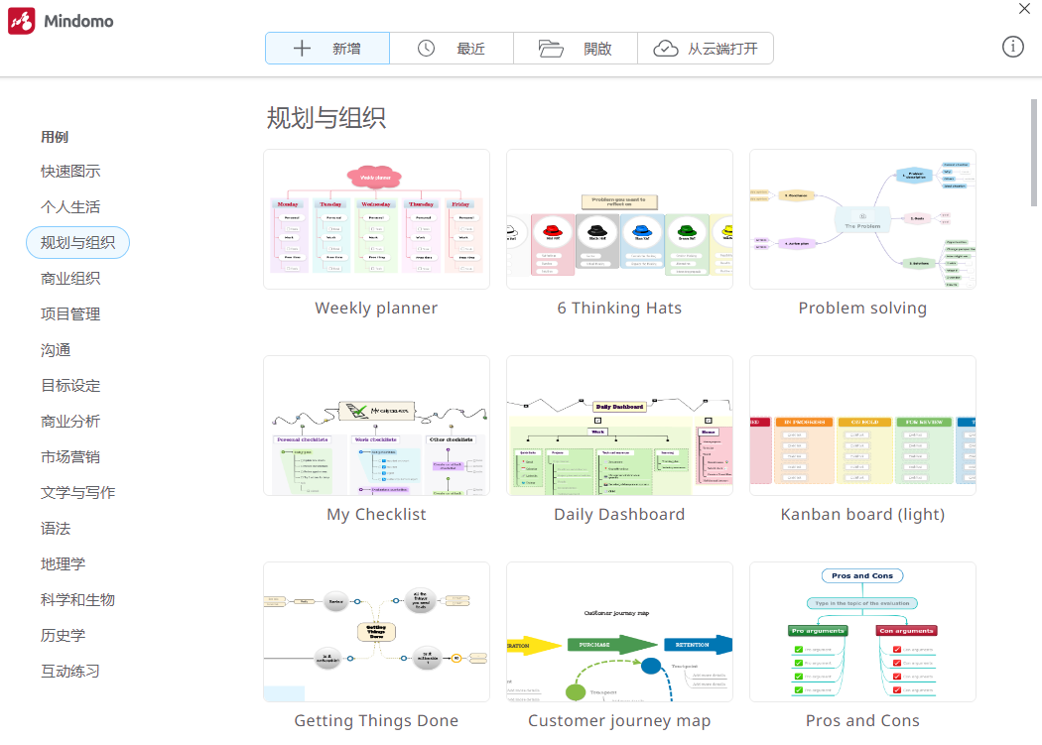The height and width of the screenshot is (745, 1042).
Task: Click the folder icon beside 開啟
Action: 552,48
